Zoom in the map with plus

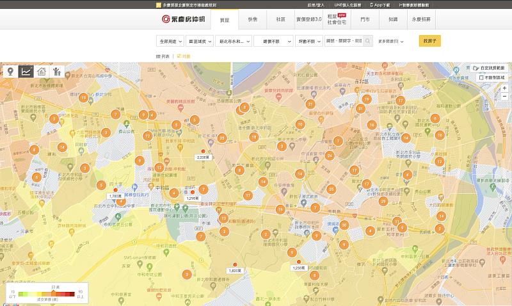click(504, 88)
